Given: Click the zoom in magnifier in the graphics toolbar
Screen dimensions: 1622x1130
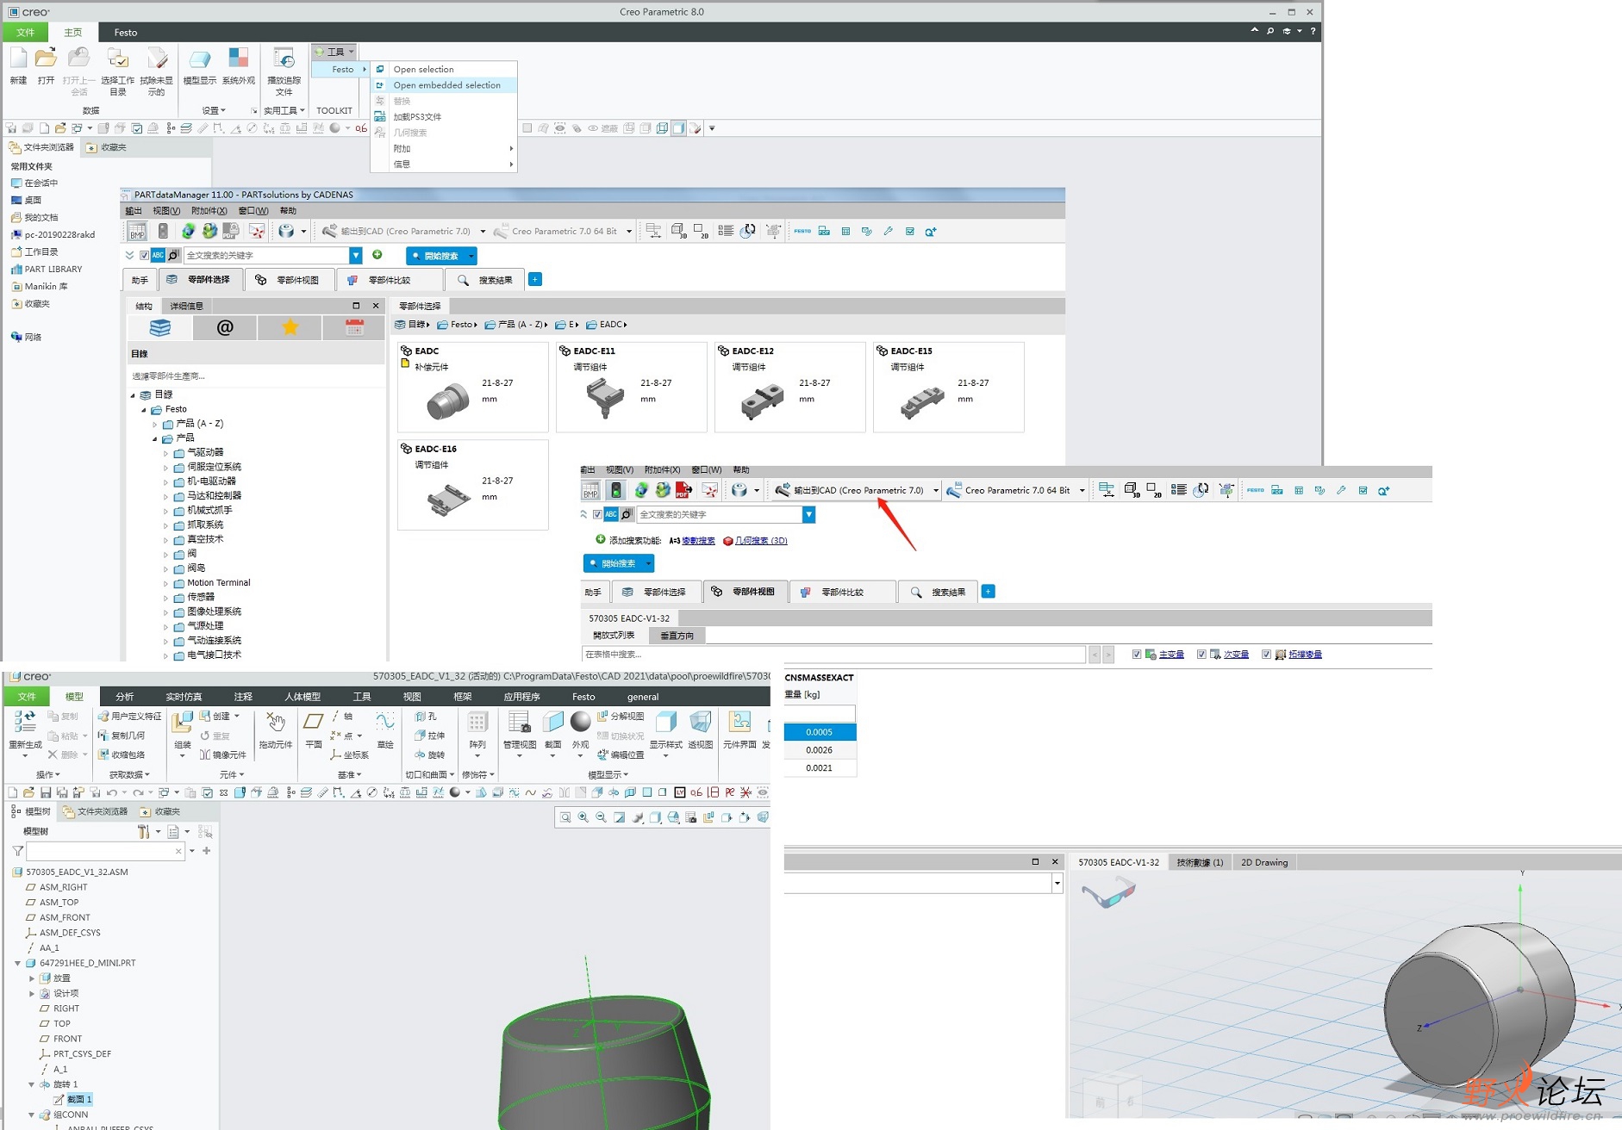Looking at the screenshot, I should click(583, 817).
